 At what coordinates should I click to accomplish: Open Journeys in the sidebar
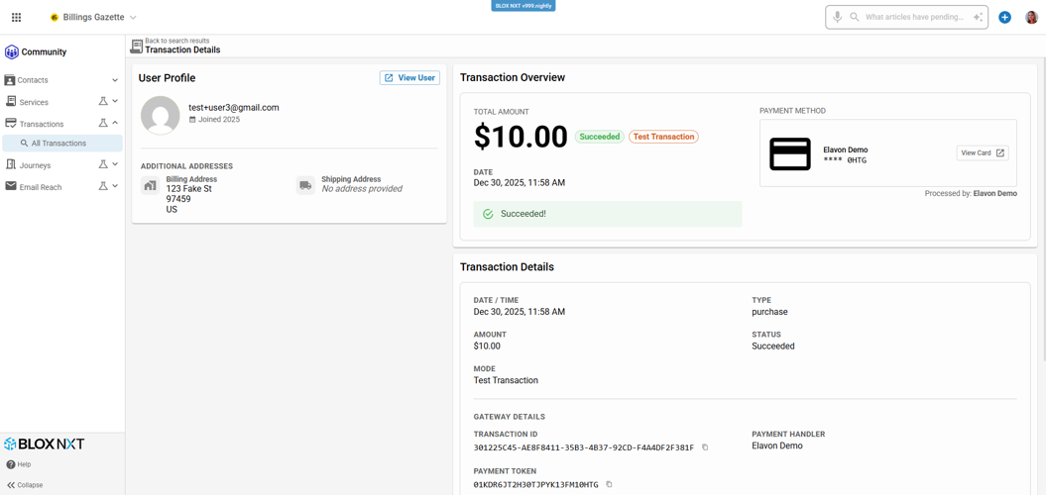point(35,165)
